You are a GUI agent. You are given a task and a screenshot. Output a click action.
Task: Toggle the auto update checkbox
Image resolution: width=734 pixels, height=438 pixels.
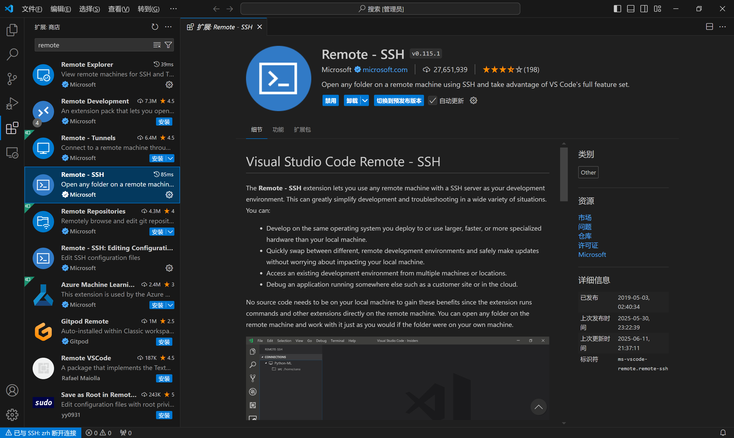(432, 101)
